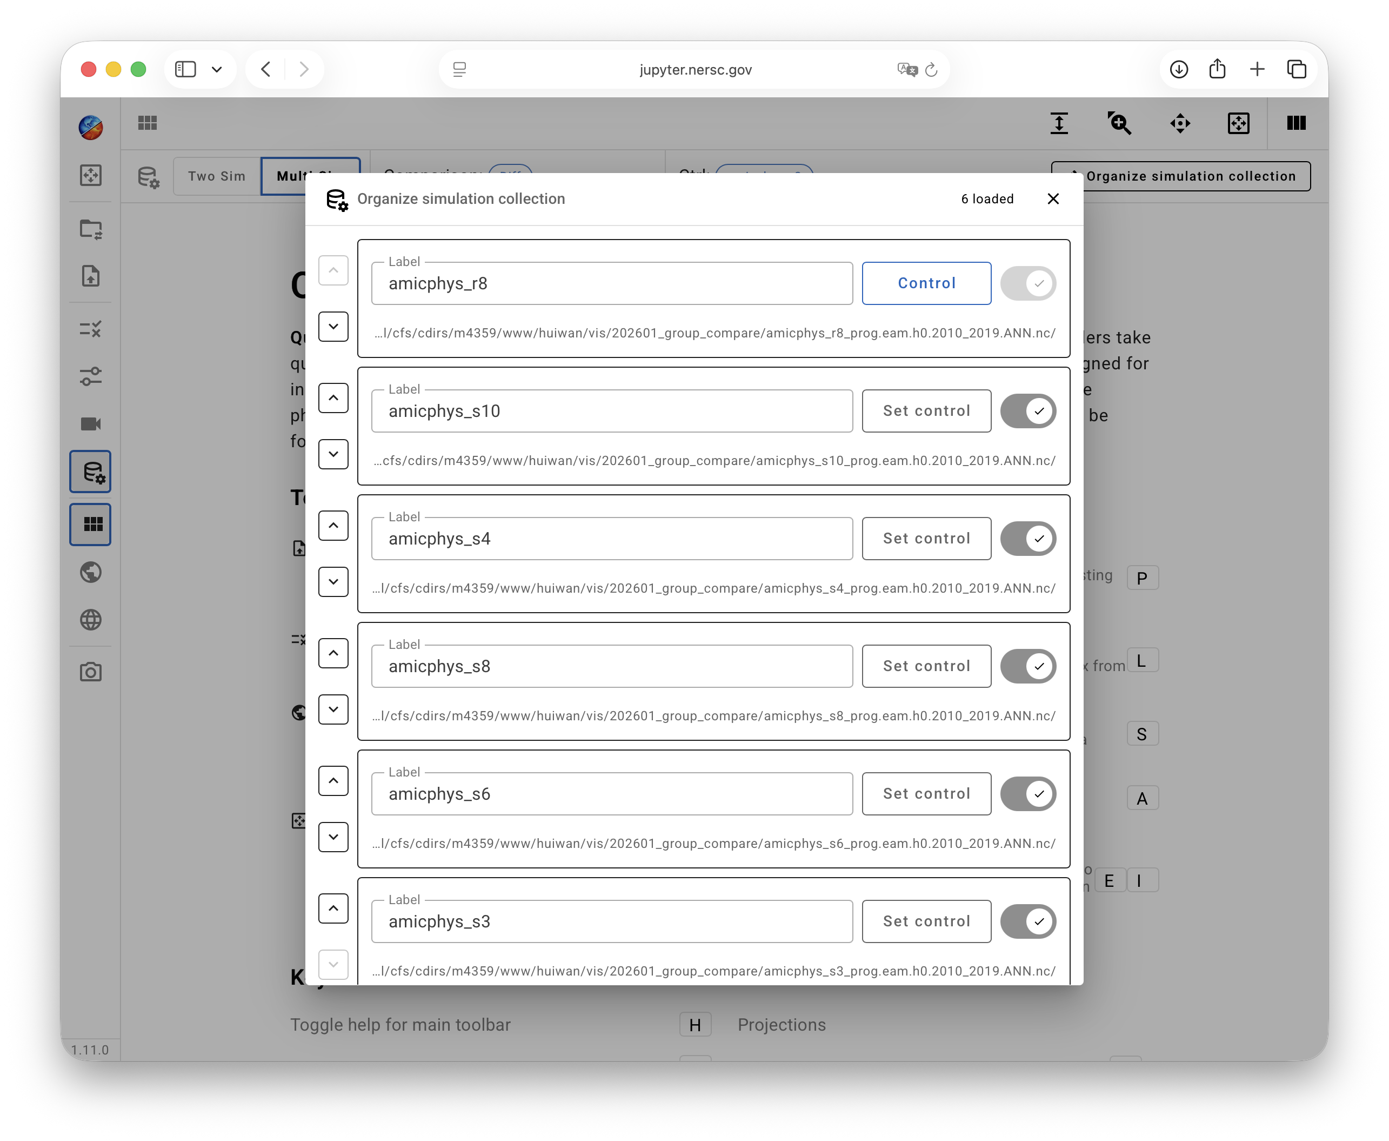Click the vertical fit height icon
This screenshot has width=1389, height=1141.
coord(1059,123)
